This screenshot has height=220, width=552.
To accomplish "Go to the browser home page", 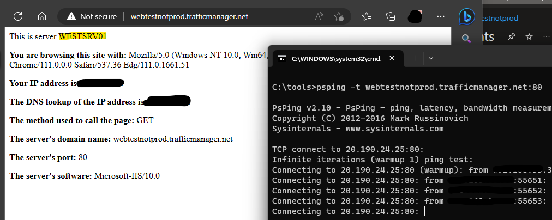I will pyautogui.click(x=42, y=16).
